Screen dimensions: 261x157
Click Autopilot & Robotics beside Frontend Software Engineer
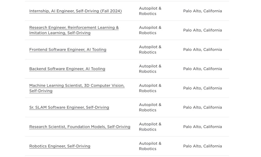pos(150,49)
